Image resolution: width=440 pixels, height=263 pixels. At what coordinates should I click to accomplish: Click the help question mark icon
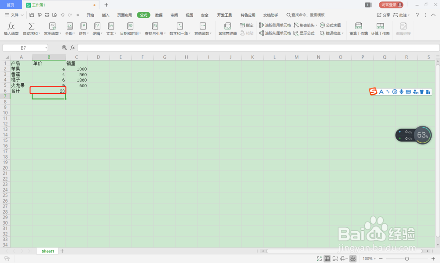pos(417,15)
